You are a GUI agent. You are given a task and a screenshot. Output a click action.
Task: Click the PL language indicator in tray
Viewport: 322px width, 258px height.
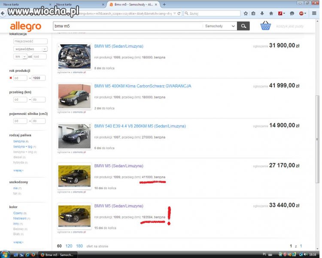pos(264,255)
